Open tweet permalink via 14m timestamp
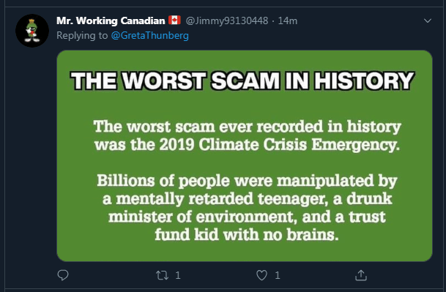Screen dimensions: 446x292 point(288,20)
